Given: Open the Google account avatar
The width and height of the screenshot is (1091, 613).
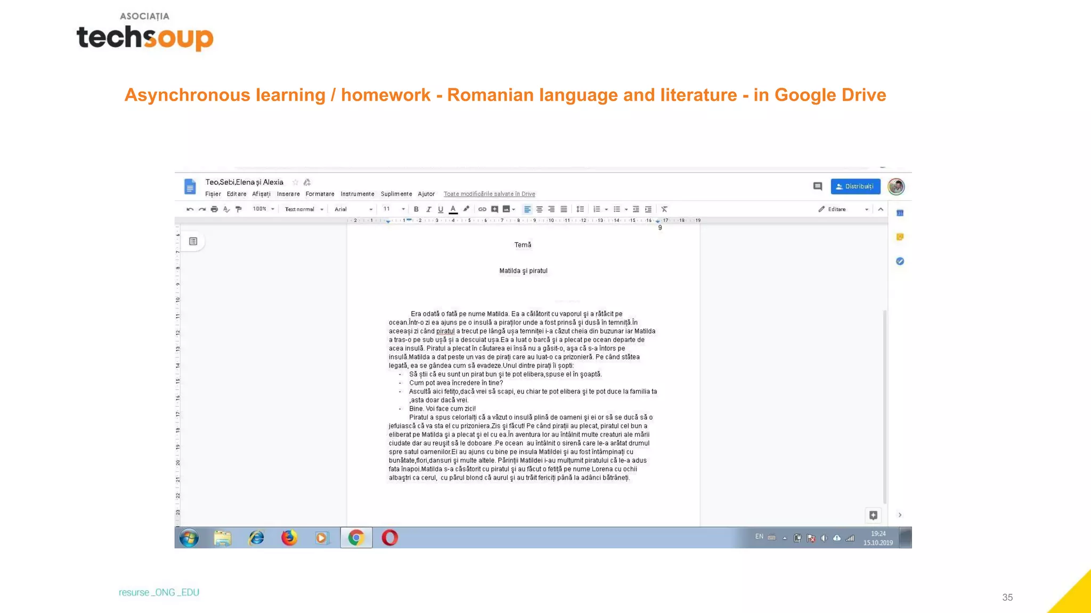Looking at the screenshot, I should [x=897, y=187].
